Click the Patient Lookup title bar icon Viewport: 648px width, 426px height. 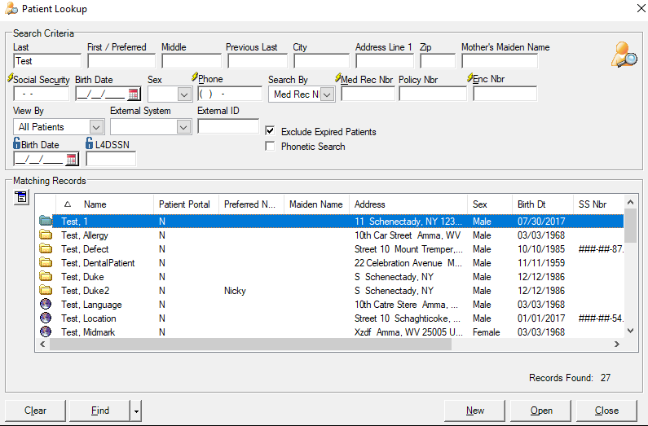click(11, 9)
